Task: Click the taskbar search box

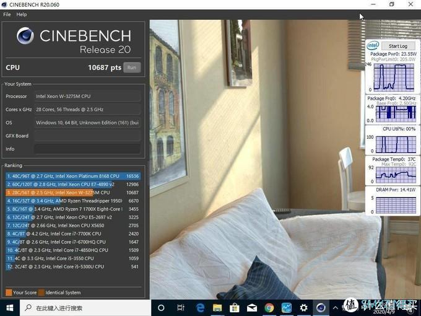Action: 85,308
